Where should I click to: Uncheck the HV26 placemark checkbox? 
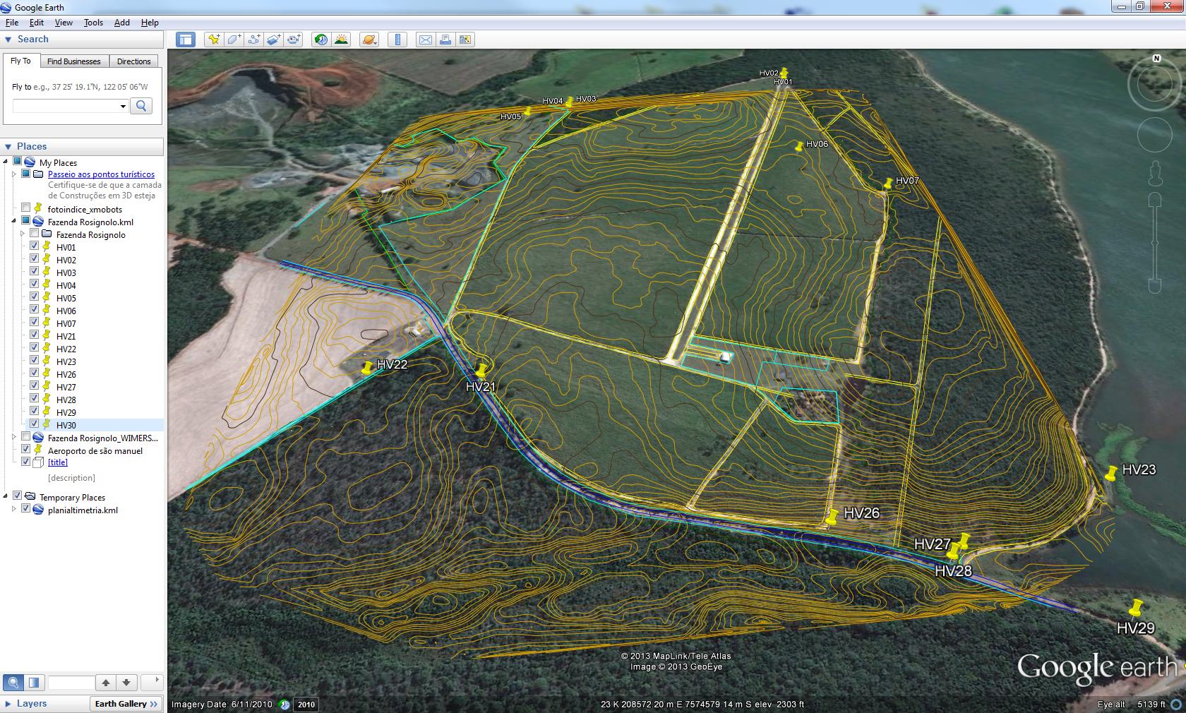(34, 373)
